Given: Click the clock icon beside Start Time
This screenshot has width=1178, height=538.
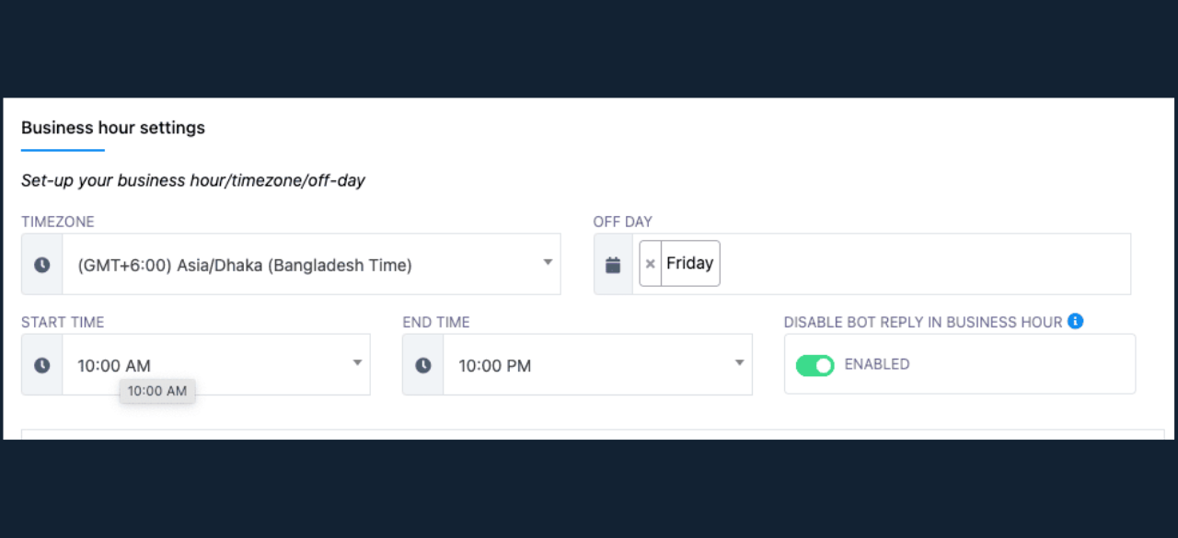Looking at the screenshot, I should pos(42,365).
